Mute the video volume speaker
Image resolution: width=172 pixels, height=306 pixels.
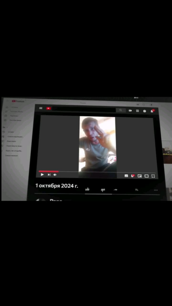(55, 175)
